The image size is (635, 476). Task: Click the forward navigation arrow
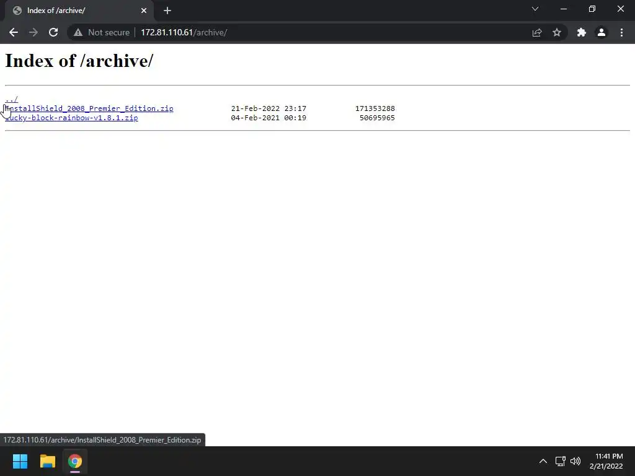(x=33, y=32)
